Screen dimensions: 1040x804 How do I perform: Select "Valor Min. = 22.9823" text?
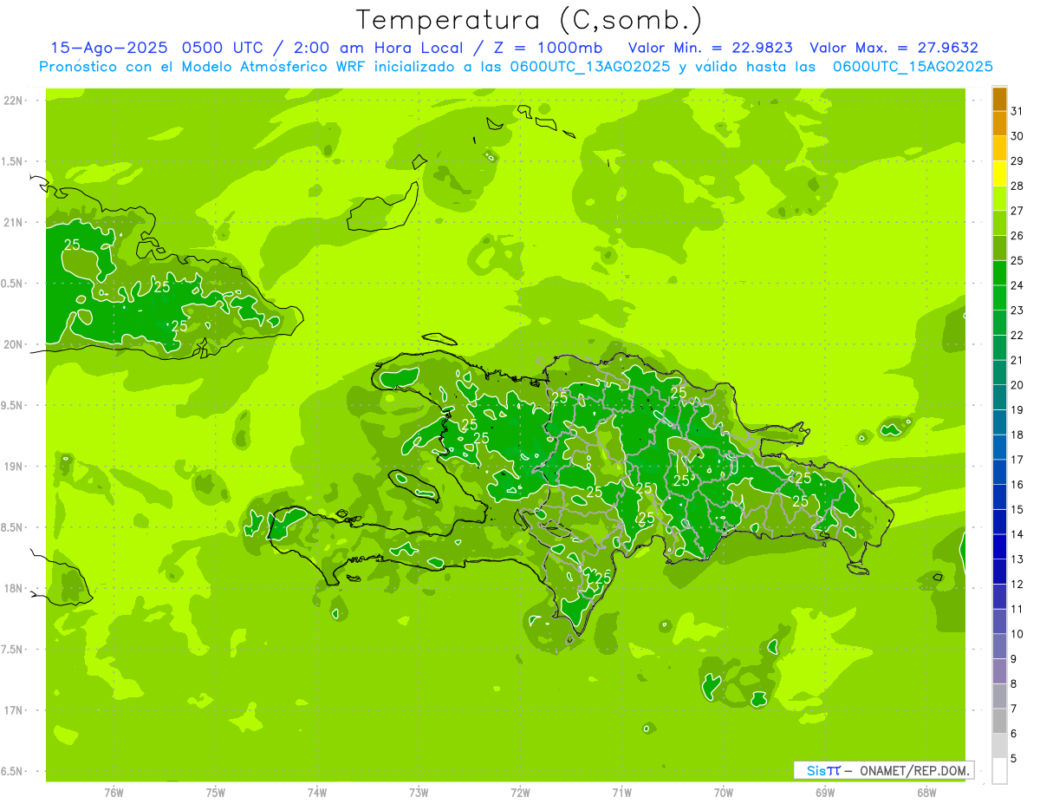tap(712, 48)
